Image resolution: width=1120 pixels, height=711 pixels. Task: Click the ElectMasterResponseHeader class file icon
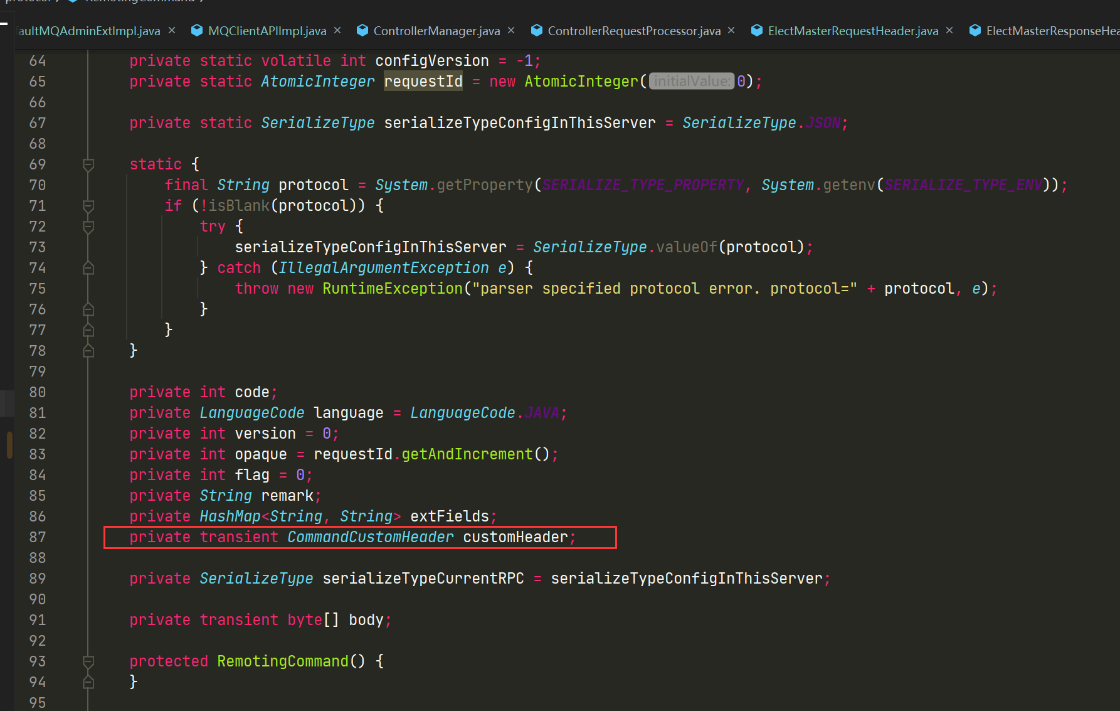pyautogui.click(x=975, y=30)
